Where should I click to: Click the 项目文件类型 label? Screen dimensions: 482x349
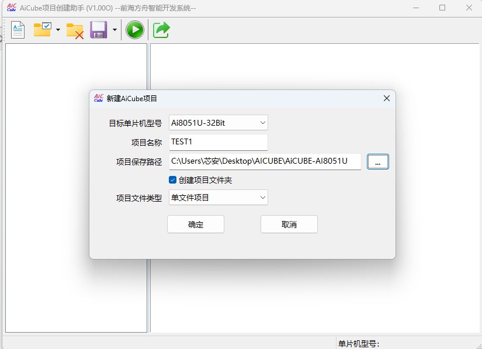(x=139, y=198)
